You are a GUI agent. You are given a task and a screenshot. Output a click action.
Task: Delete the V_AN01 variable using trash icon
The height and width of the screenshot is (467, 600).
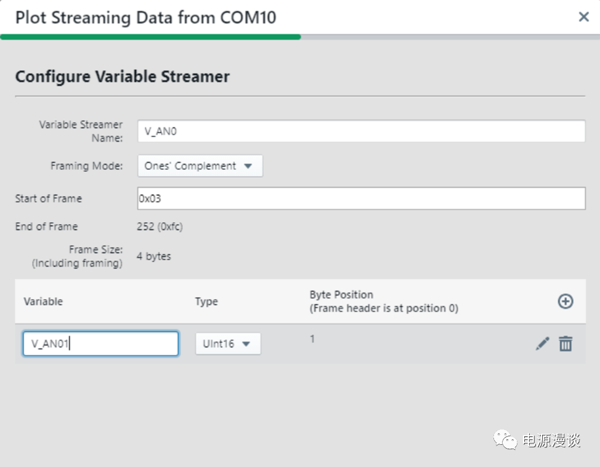pyautogui.click(x=565, y=344)
